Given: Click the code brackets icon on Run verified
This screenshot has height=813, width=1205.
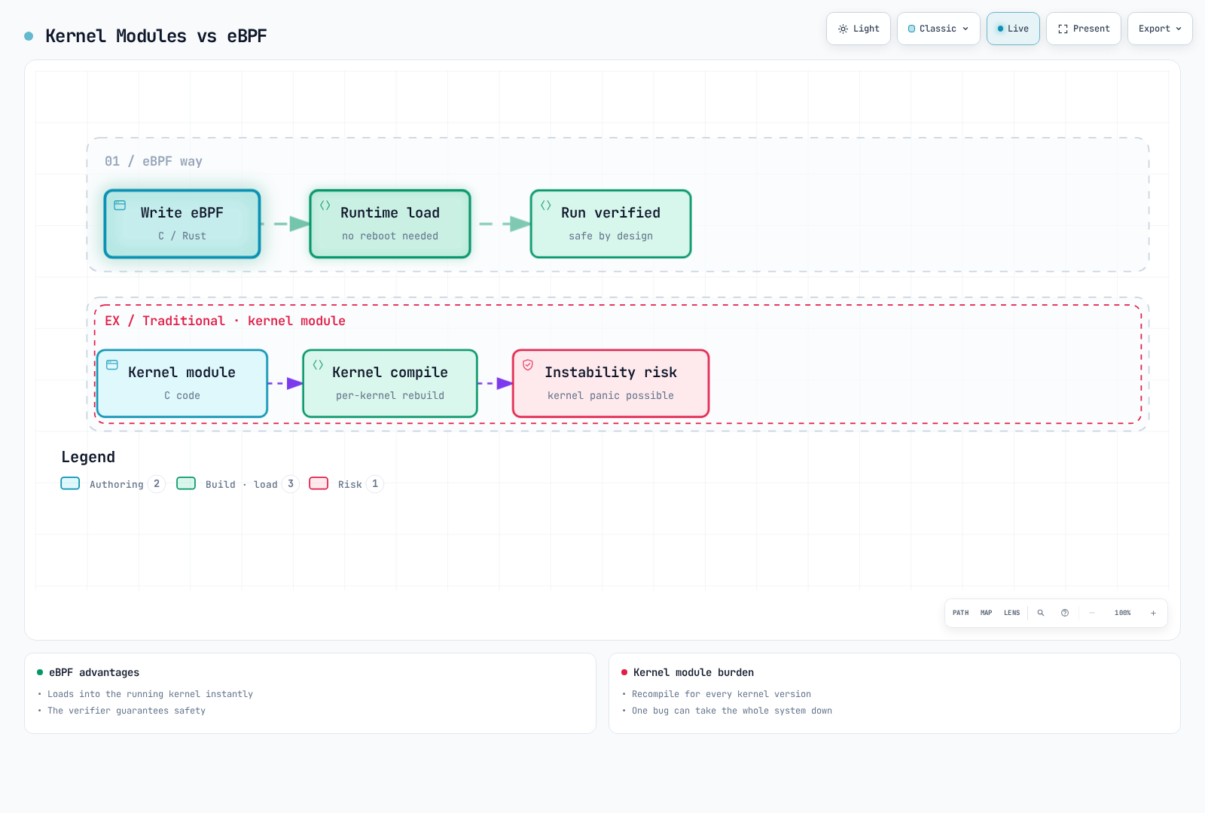Looking at the screenshot, I should click(x=546, y=205).
